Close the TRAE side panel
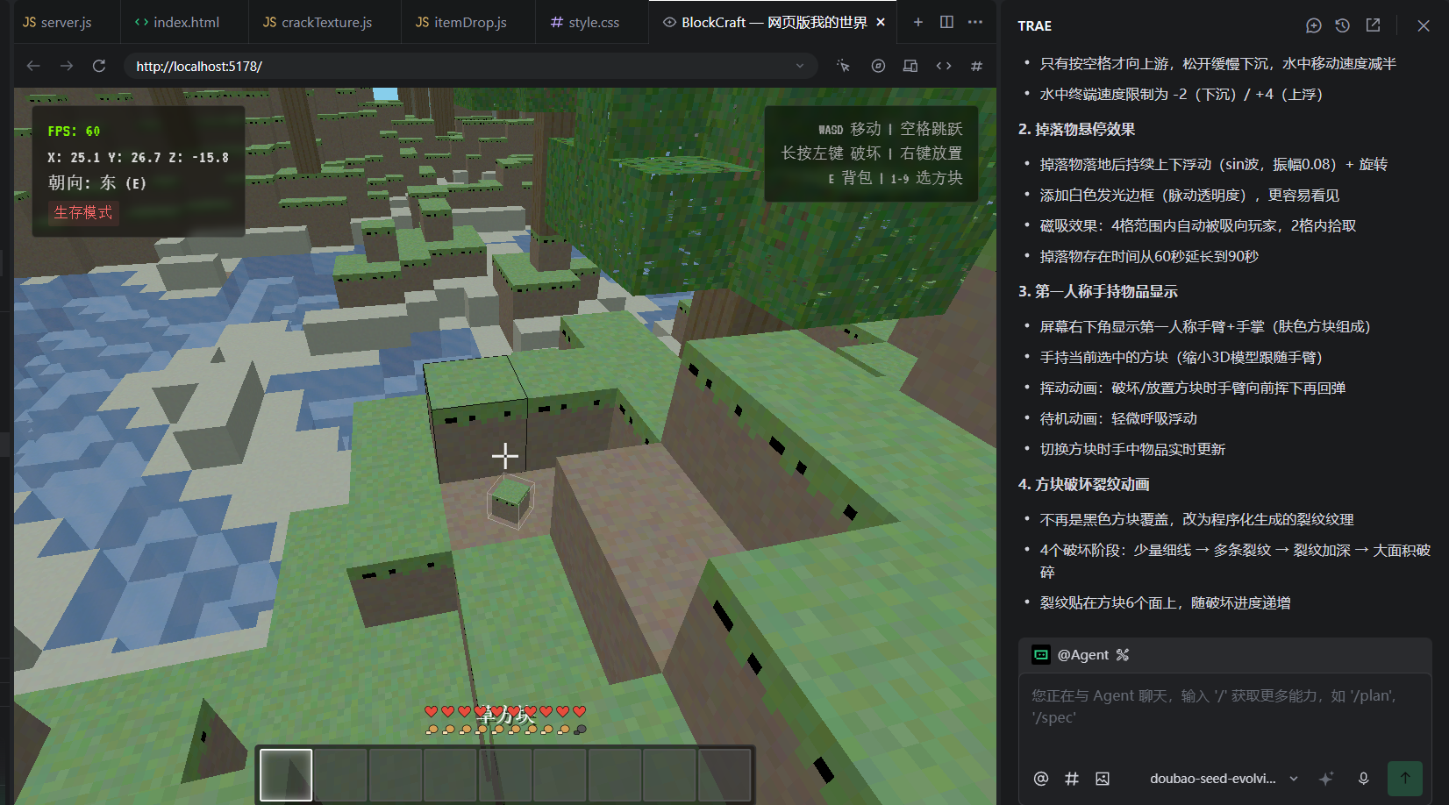This screenshot has height=805, width=1449. click(1424, 25)
